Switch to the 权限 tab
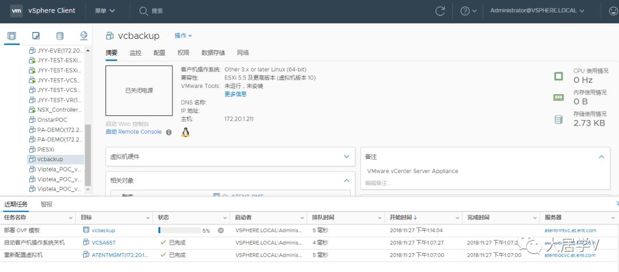Screen dimensions: 619x272 point(183,53)
